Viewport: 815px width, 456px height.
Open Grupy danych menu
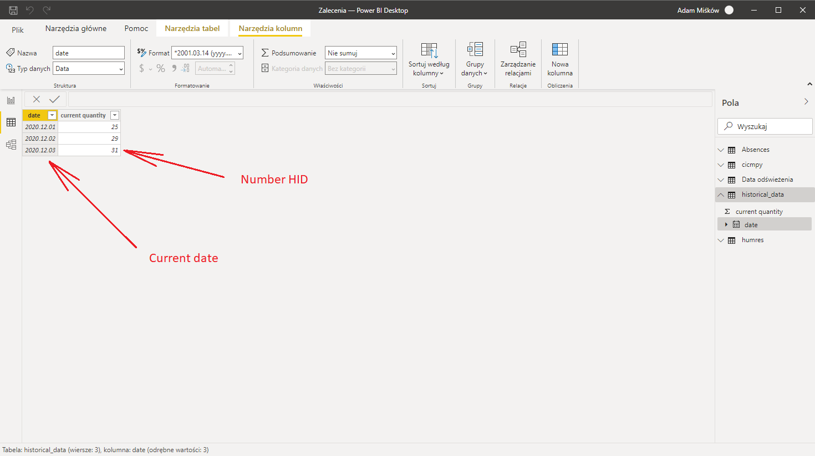(x=475, y=60)
